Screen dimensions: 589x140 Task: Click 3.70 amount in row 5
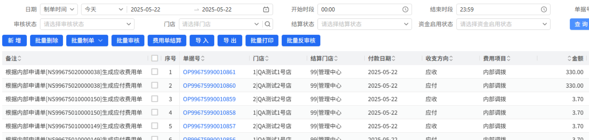coord(578,126)
